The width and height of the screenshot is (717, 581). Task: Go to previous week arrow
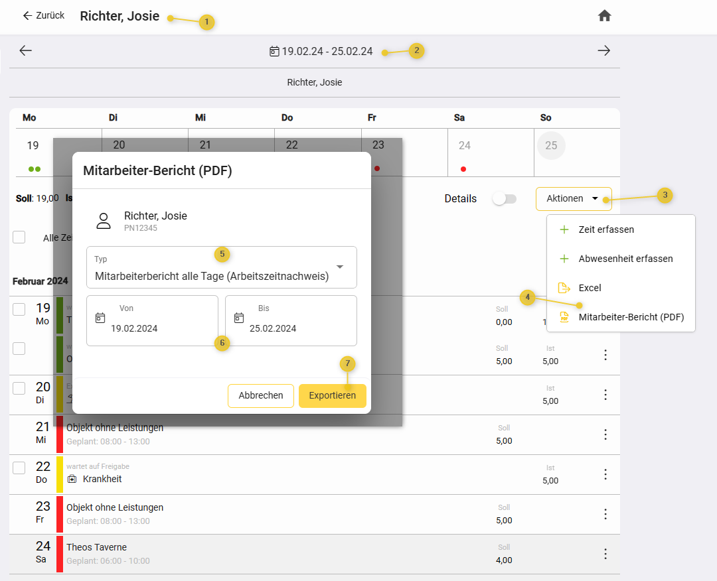click(x=26, y=50)
